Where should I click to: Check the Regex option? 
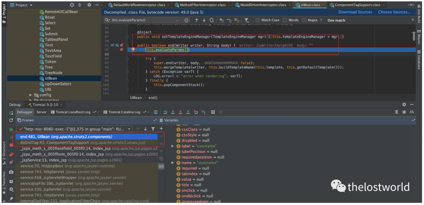point(304,20)
